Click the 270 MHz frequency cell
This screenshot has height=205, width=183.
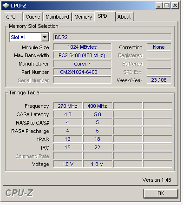click(x=68, y=106)
